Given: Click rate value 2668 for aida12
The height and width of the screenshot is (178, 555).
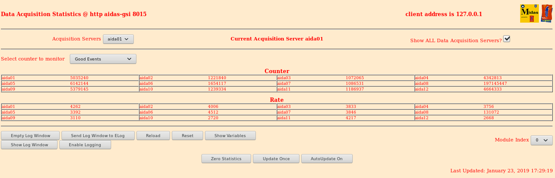Looking at the screenshot, I should (x=489, y=118).
